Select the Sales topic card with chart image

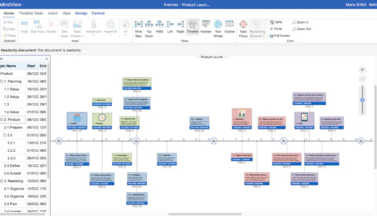304,120
